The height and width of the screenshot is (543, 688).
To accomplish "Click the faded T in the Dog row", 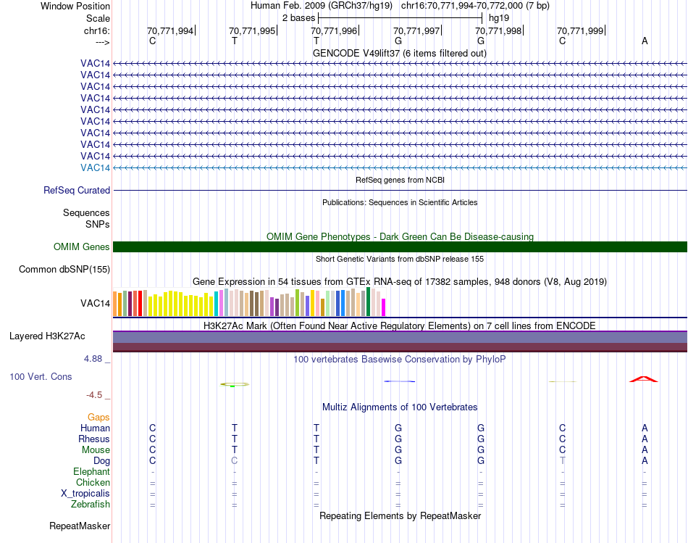I will [x=563, y=461].
